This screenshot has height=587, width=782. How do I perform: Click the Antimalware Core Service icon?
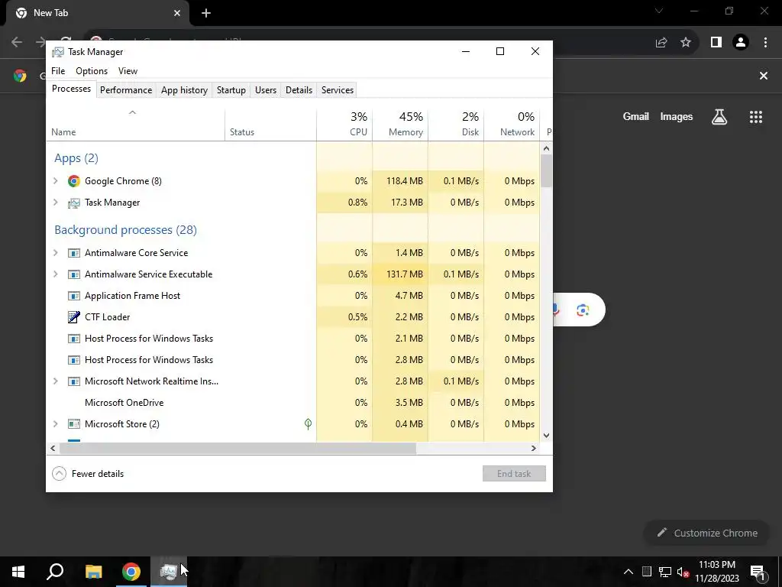pos(74,253)
